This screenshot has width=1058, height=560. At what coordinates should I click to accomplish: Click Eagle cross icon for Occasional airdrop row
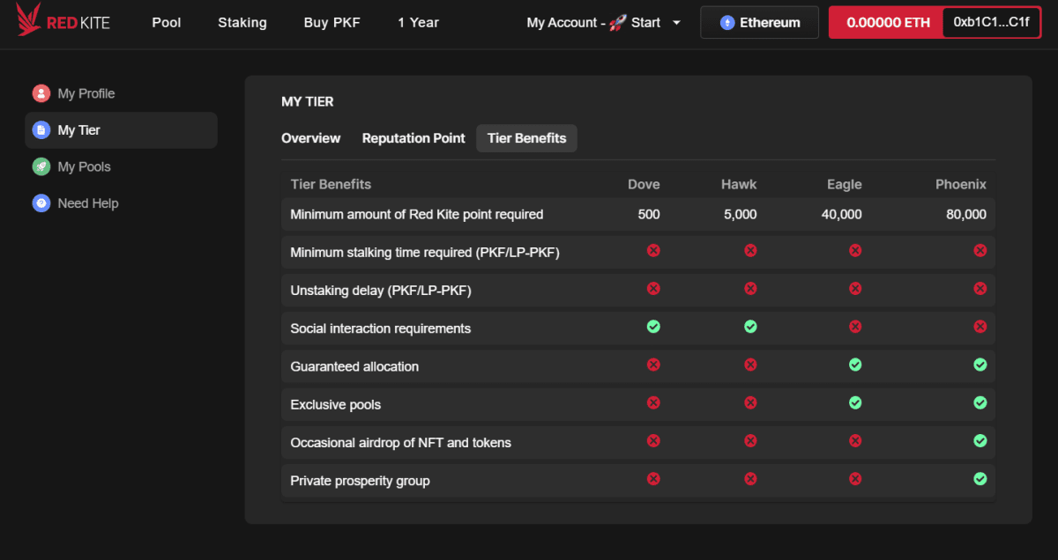point(855,441)
